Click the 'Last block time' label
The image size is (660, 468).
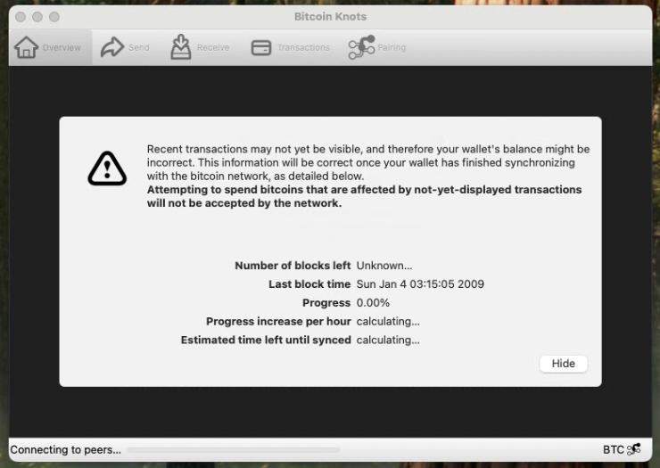pyautogui.click(x=309, y=284)
